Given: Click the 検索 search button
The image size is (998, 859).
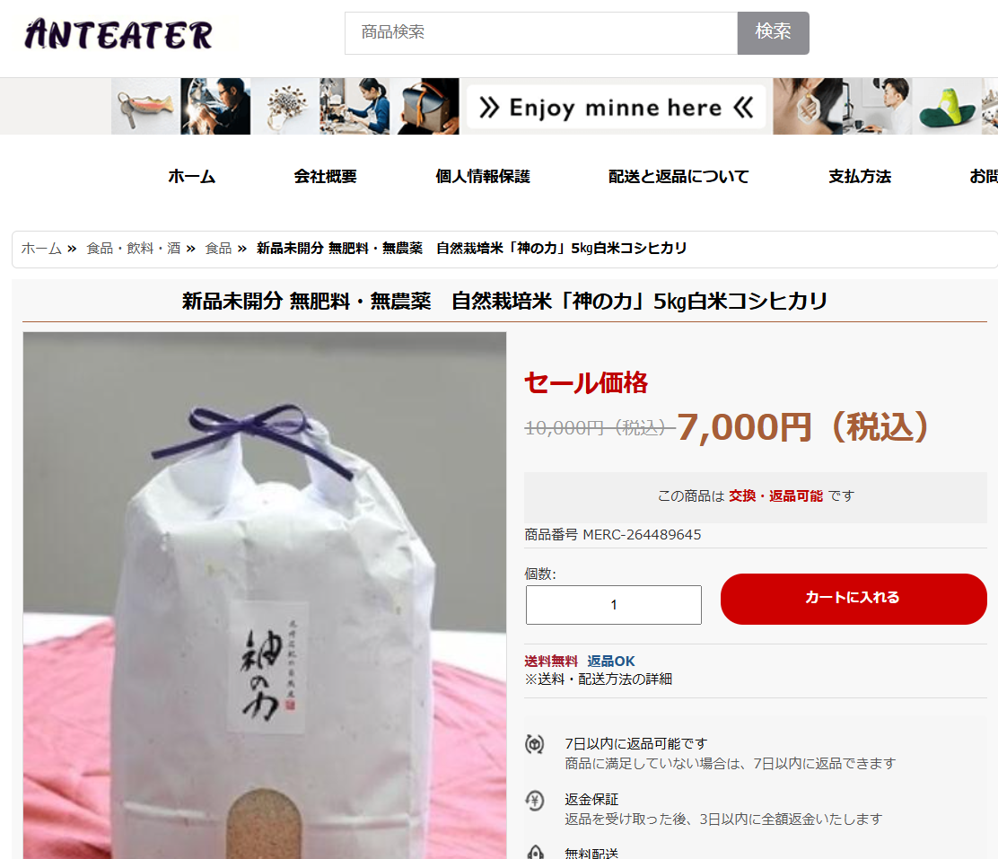Looking at the screenshot, I should click(x=774, y=33).
